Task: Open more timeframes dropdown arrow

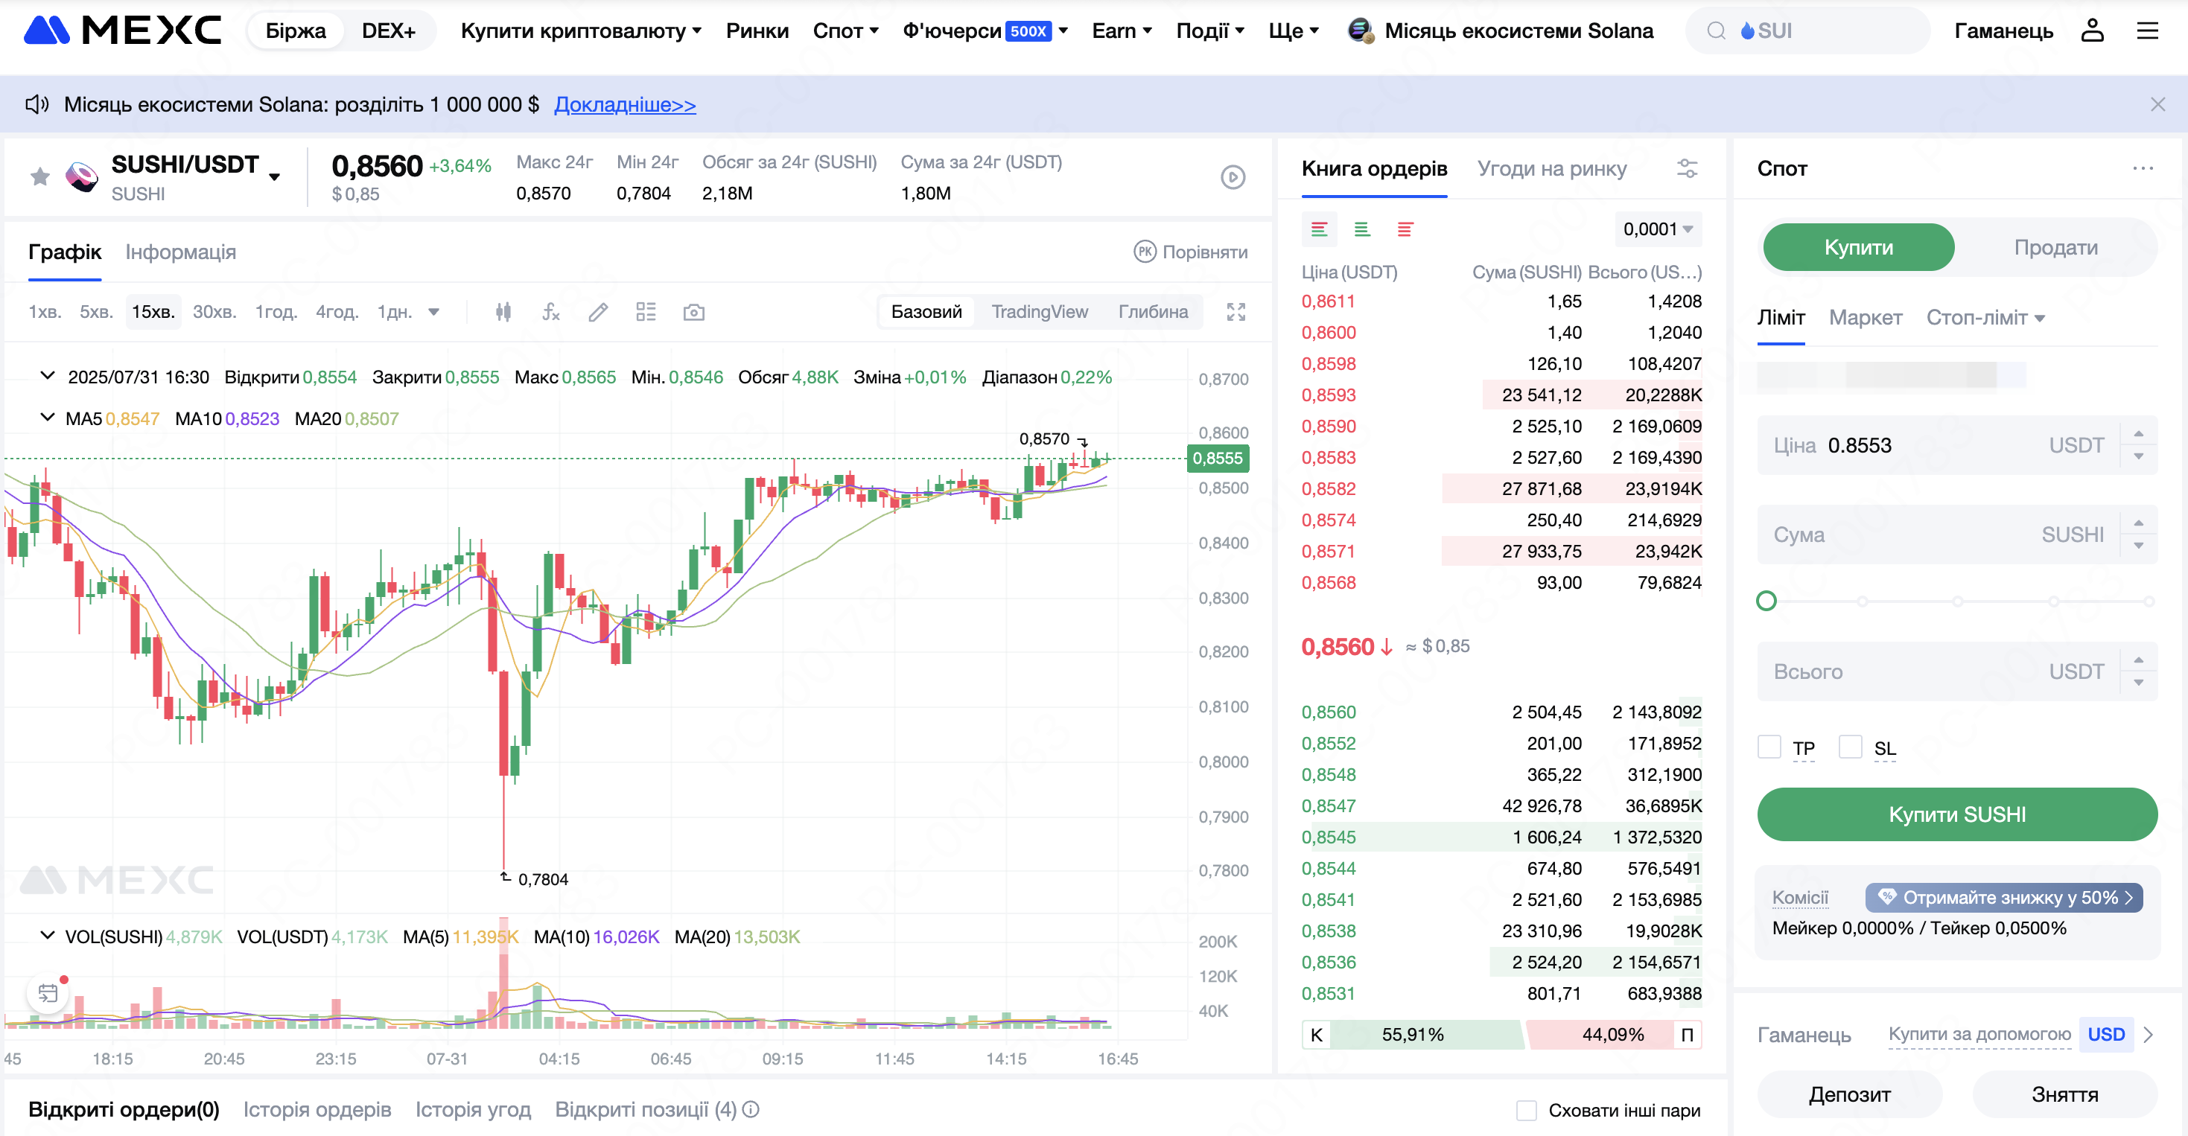Action: tap(434, 312)
